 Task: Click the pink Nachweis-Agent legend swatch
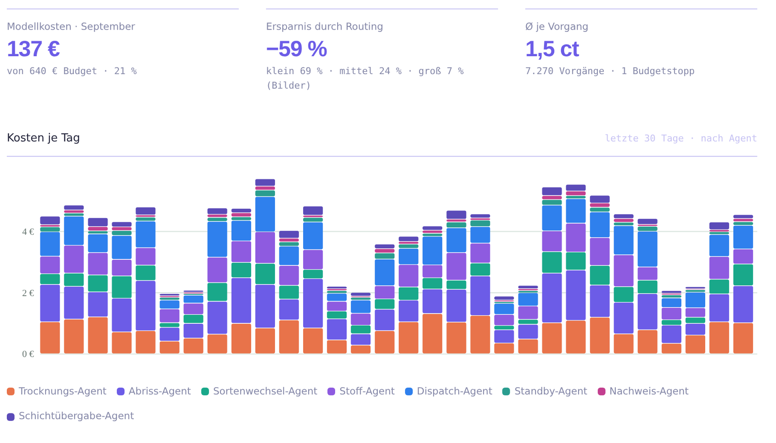coord(602,392)
